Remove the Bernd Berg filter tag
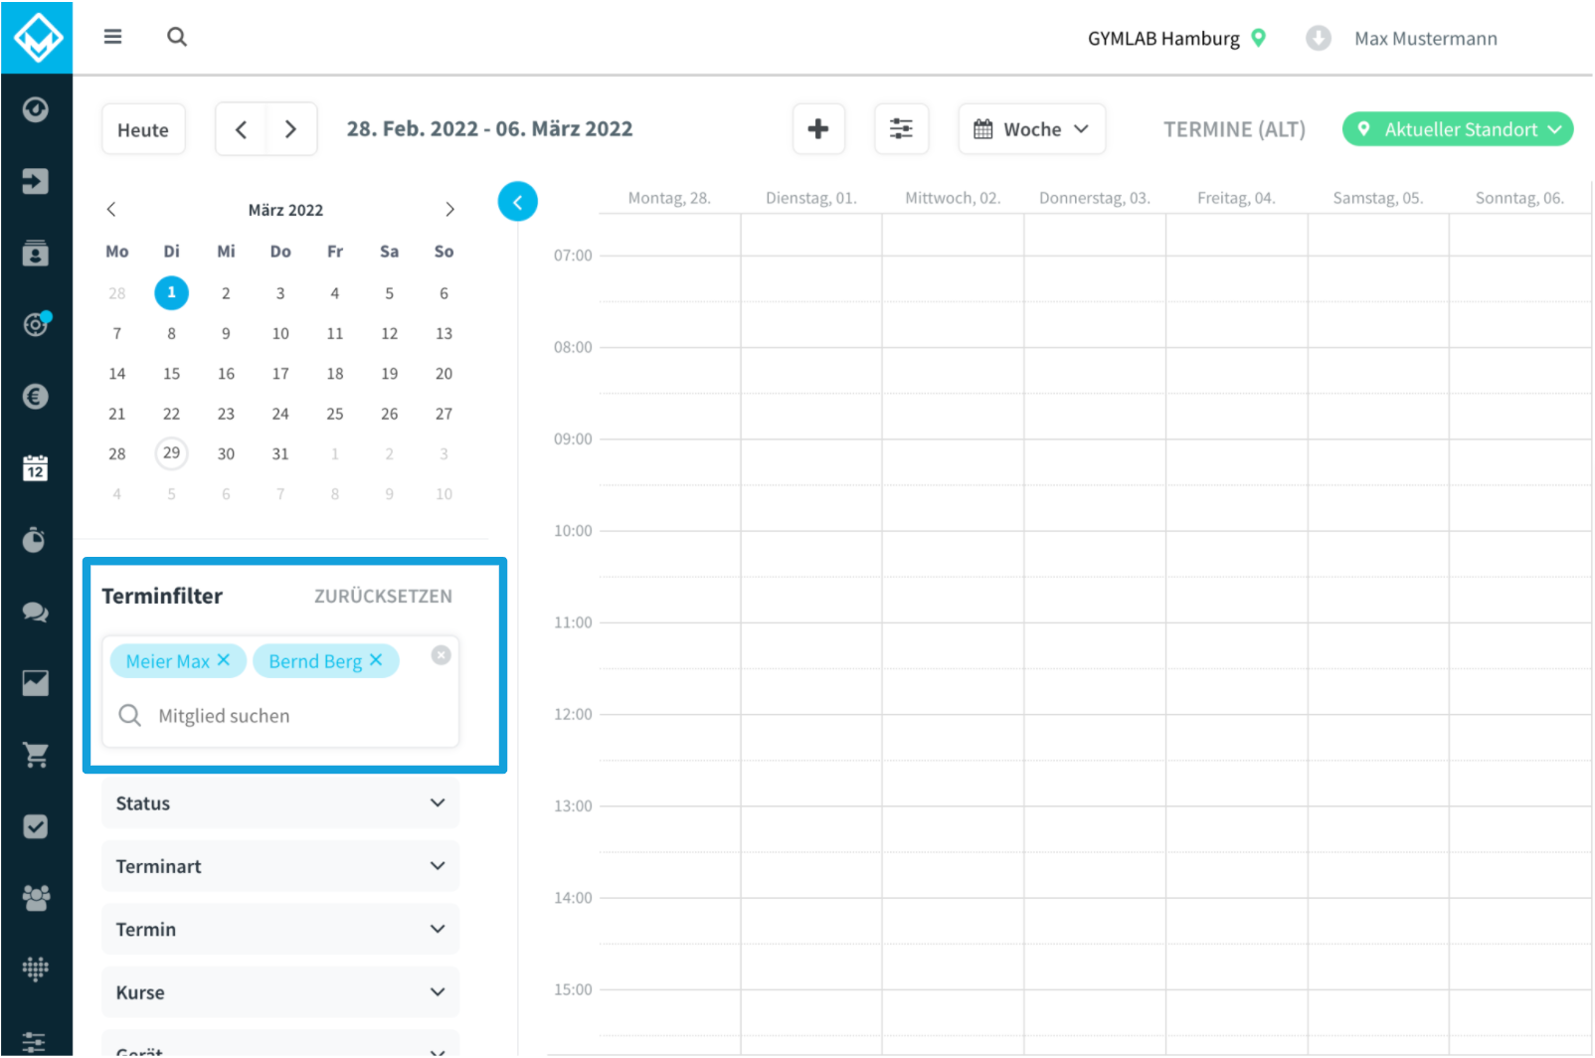The height and width of the screenshot is (1058, 1595). pos(376,660)
